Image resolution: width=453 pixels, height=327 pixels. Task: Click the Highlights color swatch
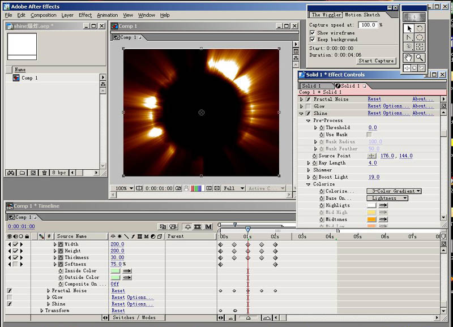click(371, 205)
